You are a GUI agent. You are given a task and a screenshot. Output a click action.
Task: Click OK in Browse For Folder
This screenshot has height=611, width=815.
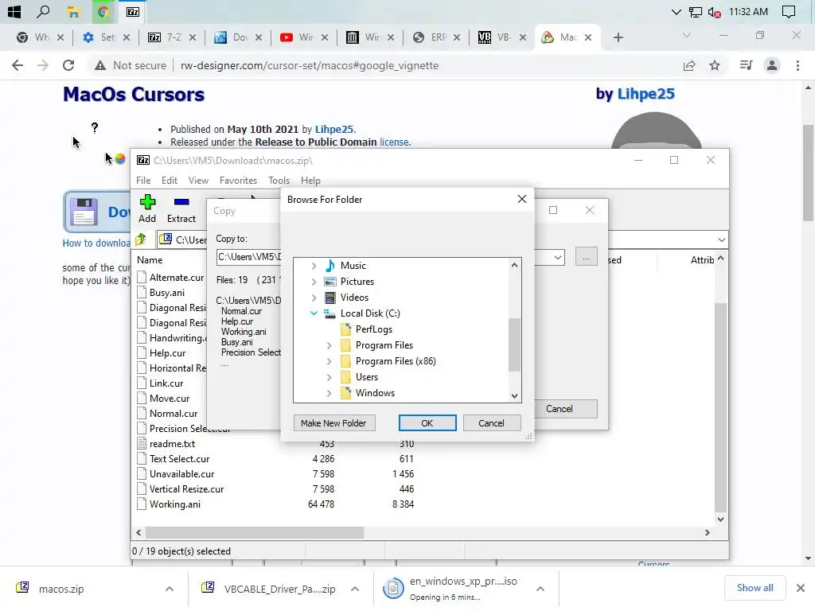427,423
